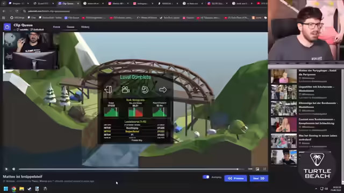Click the 'Level Complete' heading
Image resolution: width=344 pixels, height=193 pixels.
point(135,77)
